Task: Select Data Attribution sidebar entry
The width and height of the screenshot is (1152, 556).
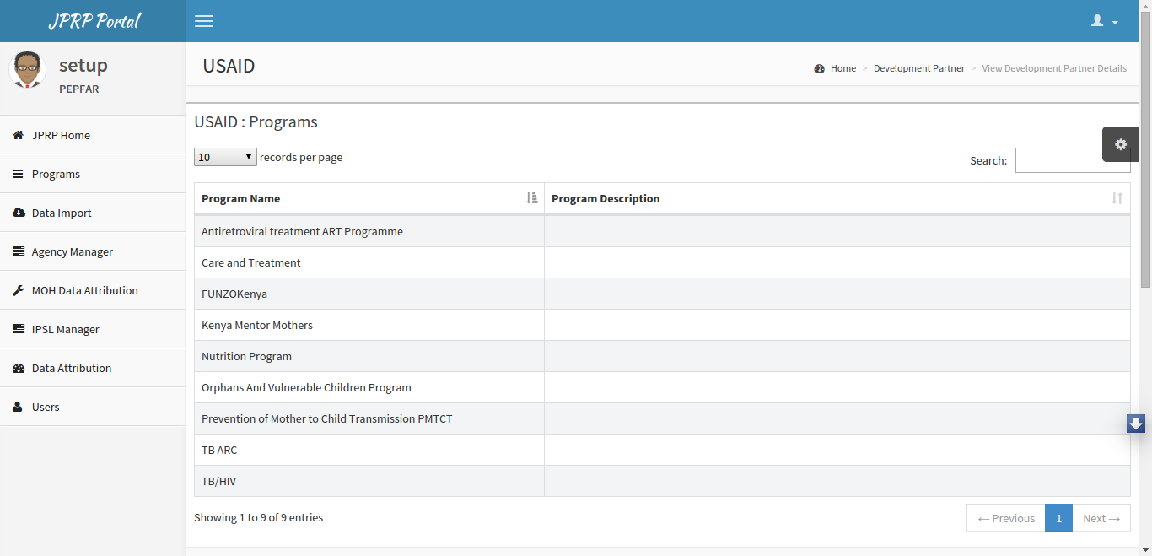Action: (93, 368)
